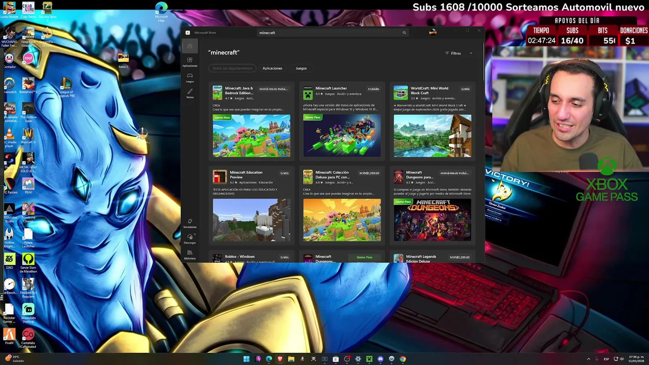The width and height of the screenshot is (649, 365).
Task: Open the Aplicaciones section in Store sidebar
Action: click(190, 62)
